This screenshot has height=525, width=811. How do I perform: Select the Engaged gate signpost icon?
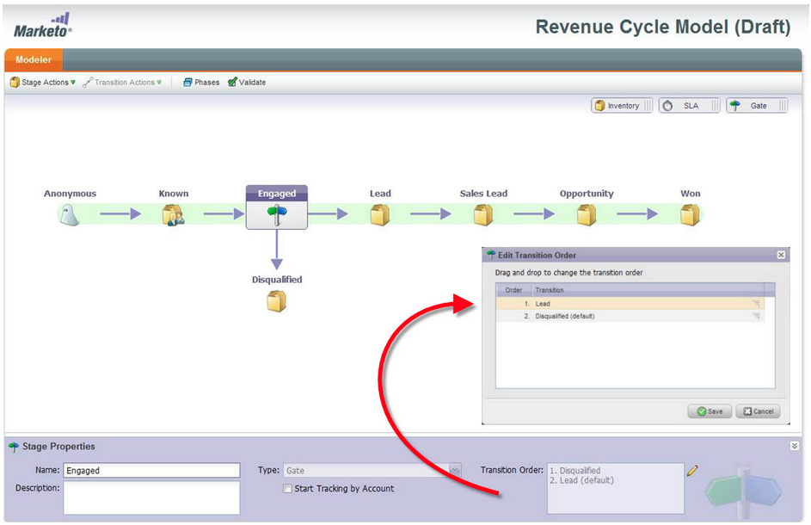click(x=277, y=214)
